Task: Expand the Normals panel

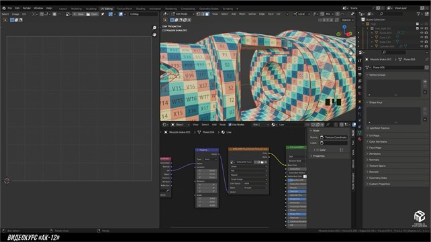Action: click(x=374, y=160)
